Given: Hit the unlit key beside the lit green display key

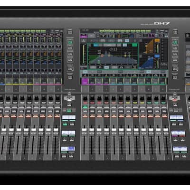Looking at the screenshot, I should 72,124.
